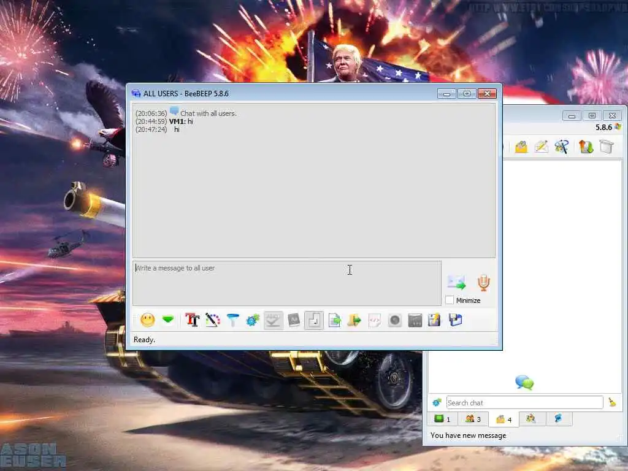The height and width of the screenshot is (471, 628).
Task: Click the save chat floppy with lightning icon
Action: (x=435, y=320)
